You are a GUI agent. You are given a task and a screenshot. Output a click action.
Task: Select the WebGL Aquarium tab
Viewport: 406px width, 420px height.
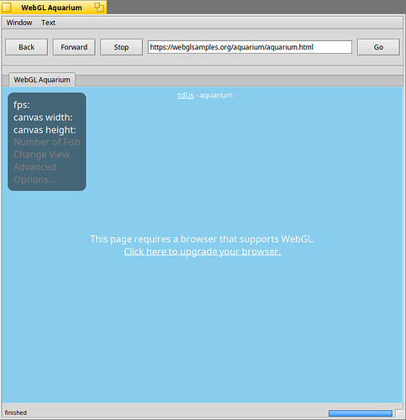pos(42,80)
